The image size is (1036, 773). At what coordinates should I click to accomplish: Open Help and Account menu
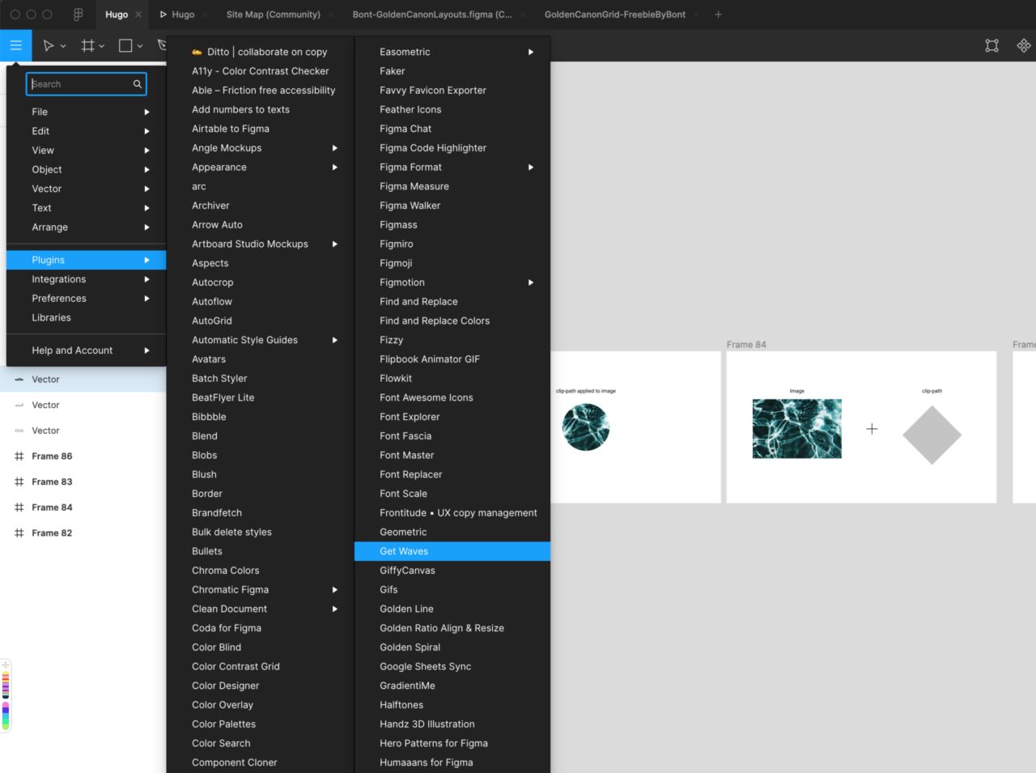pos(86,350)
